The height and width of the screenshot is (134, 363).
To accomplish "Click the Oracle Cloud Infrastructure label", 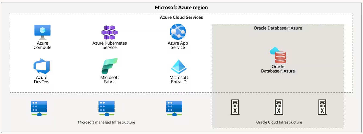I will (x=279, y=122).
